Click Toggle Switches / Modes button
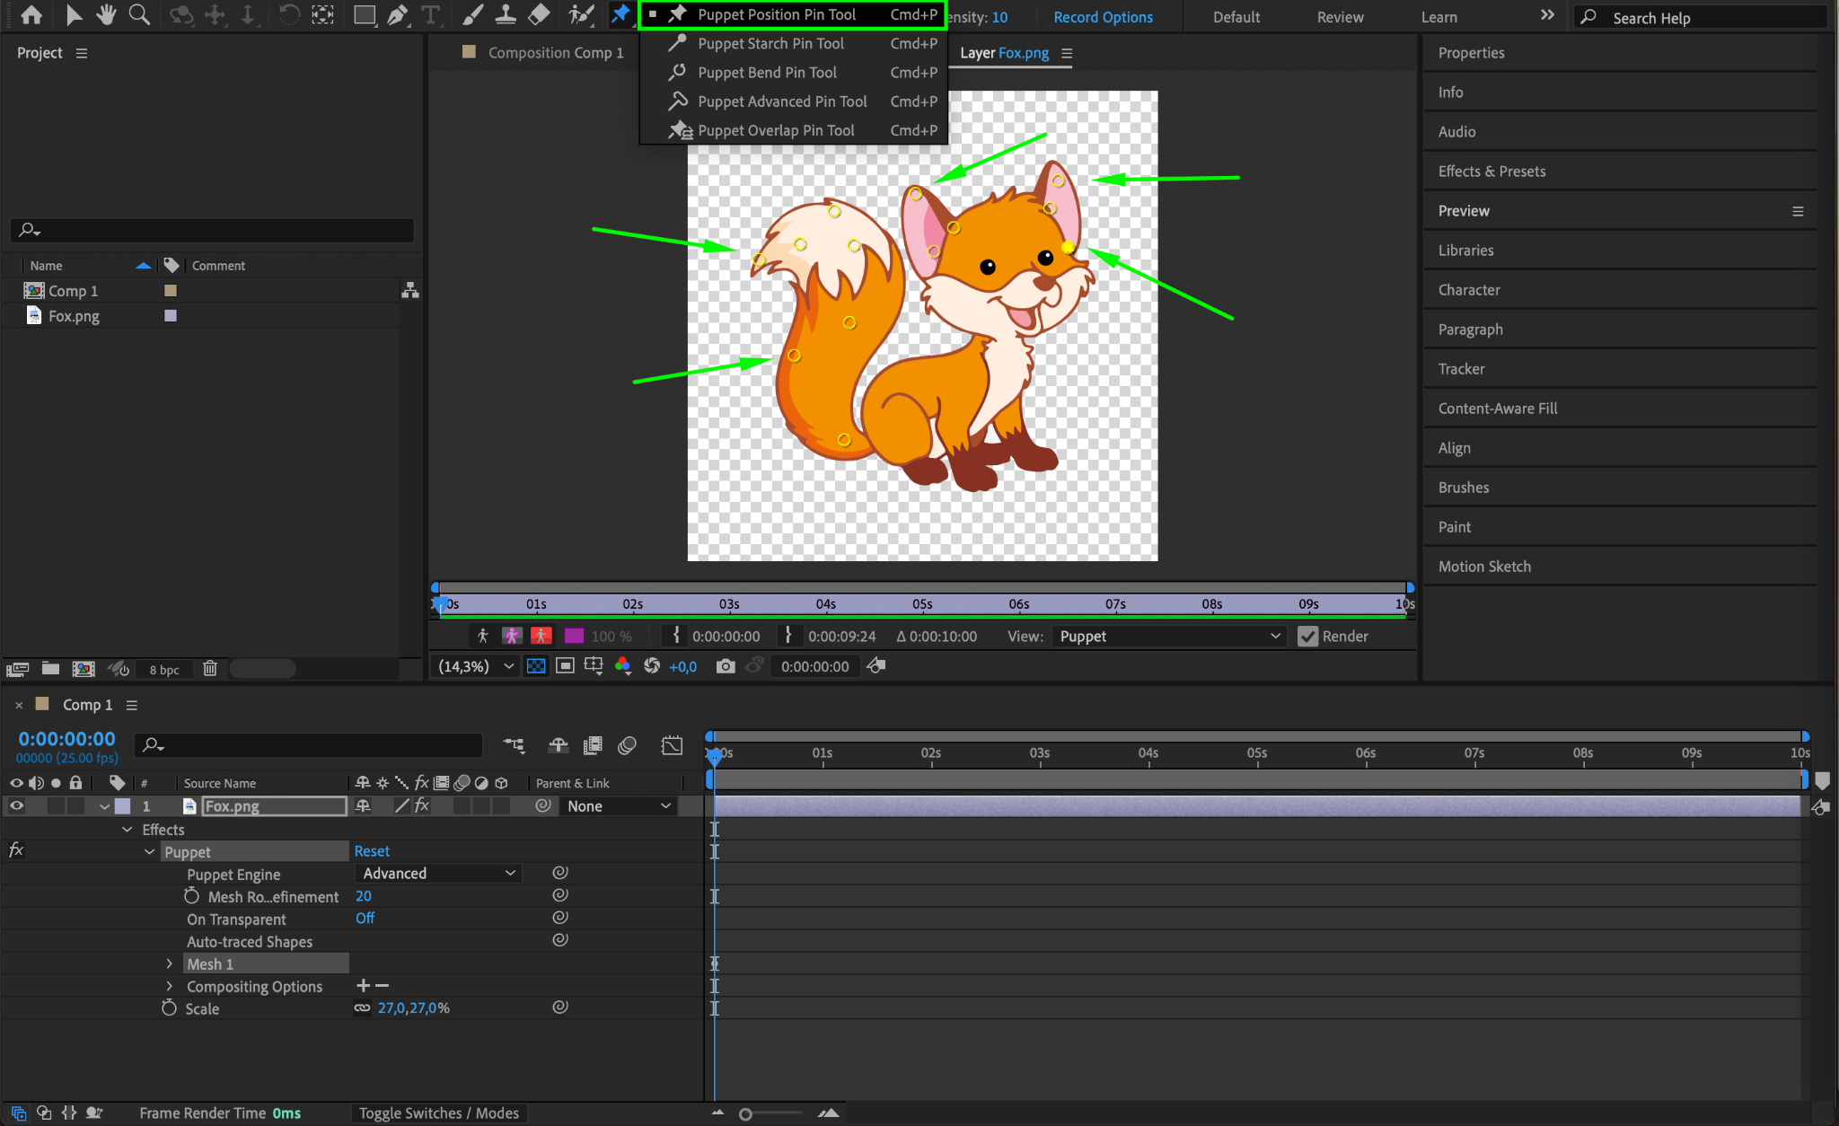Screen dimensions: 1839x1126 (x=439, y=1113)
